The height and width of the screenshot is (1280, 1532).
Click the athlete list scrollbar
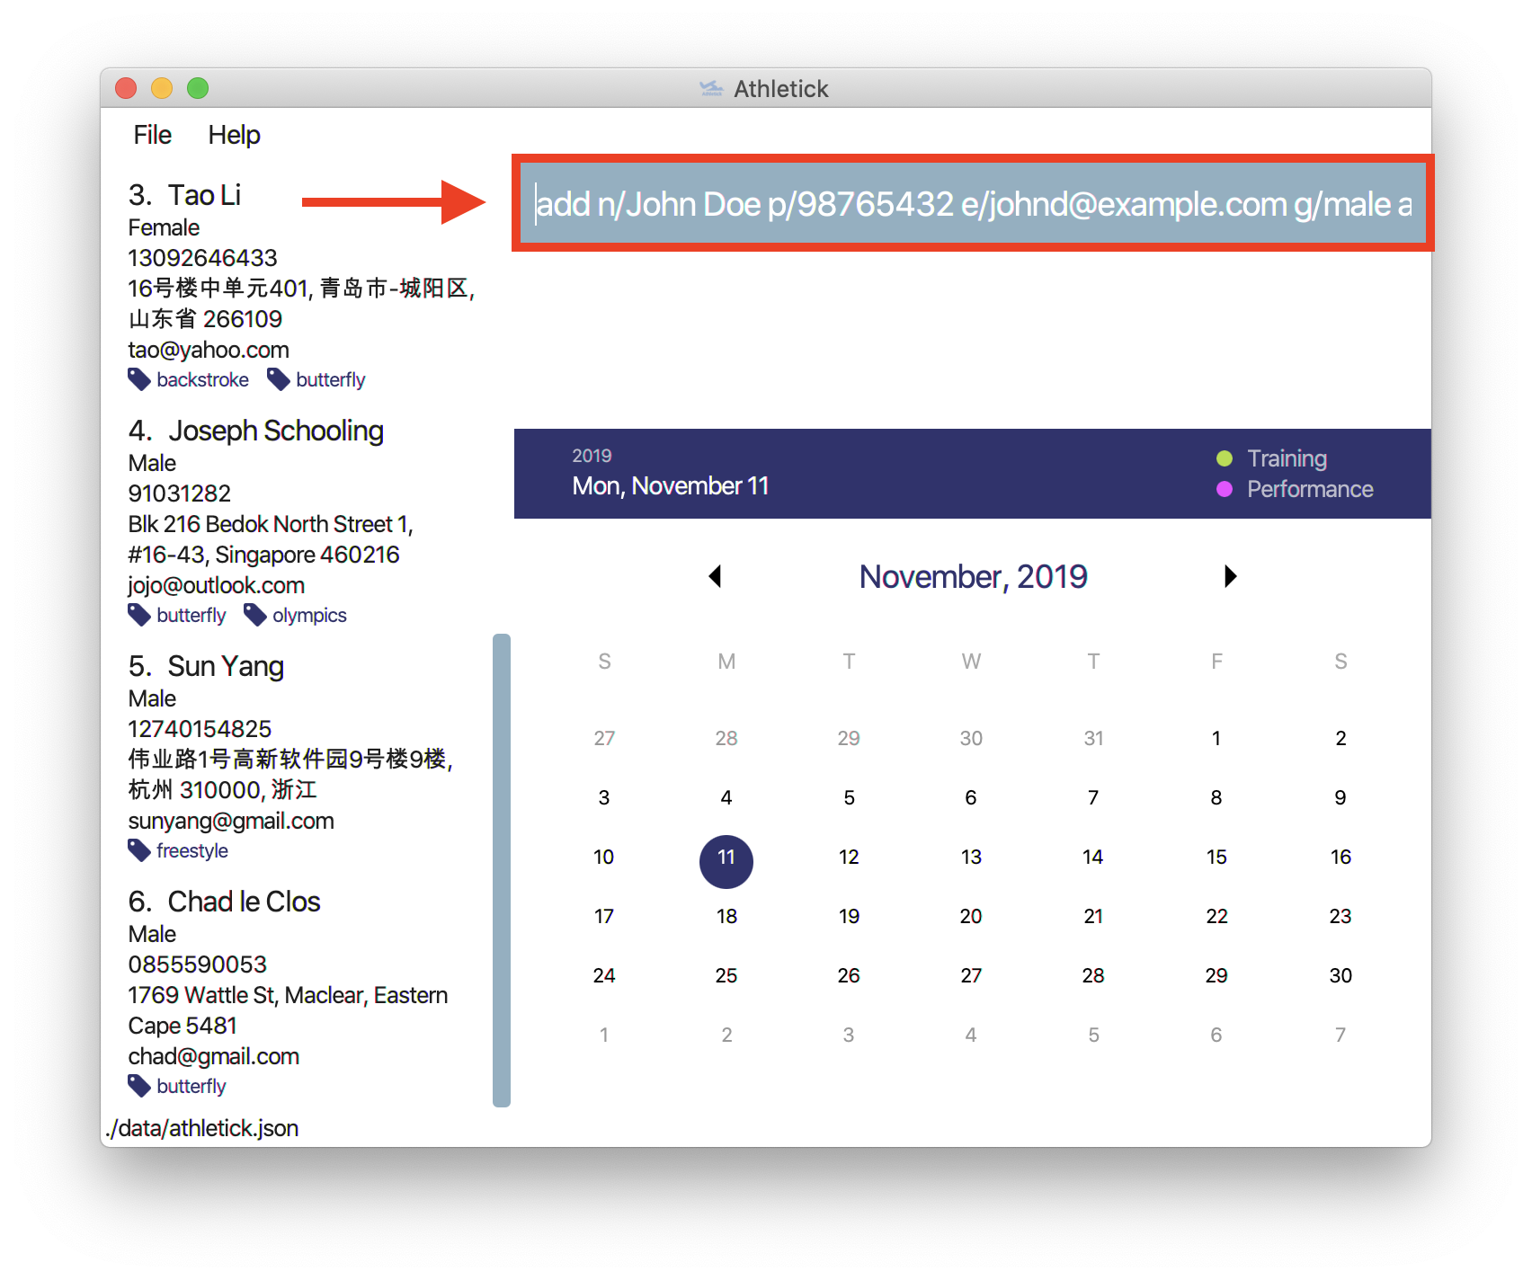tap(502, 870)
